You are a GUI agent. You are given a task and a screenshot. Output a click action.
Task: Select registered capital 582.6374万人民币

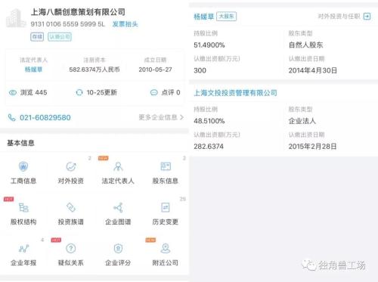coord(94,70)
